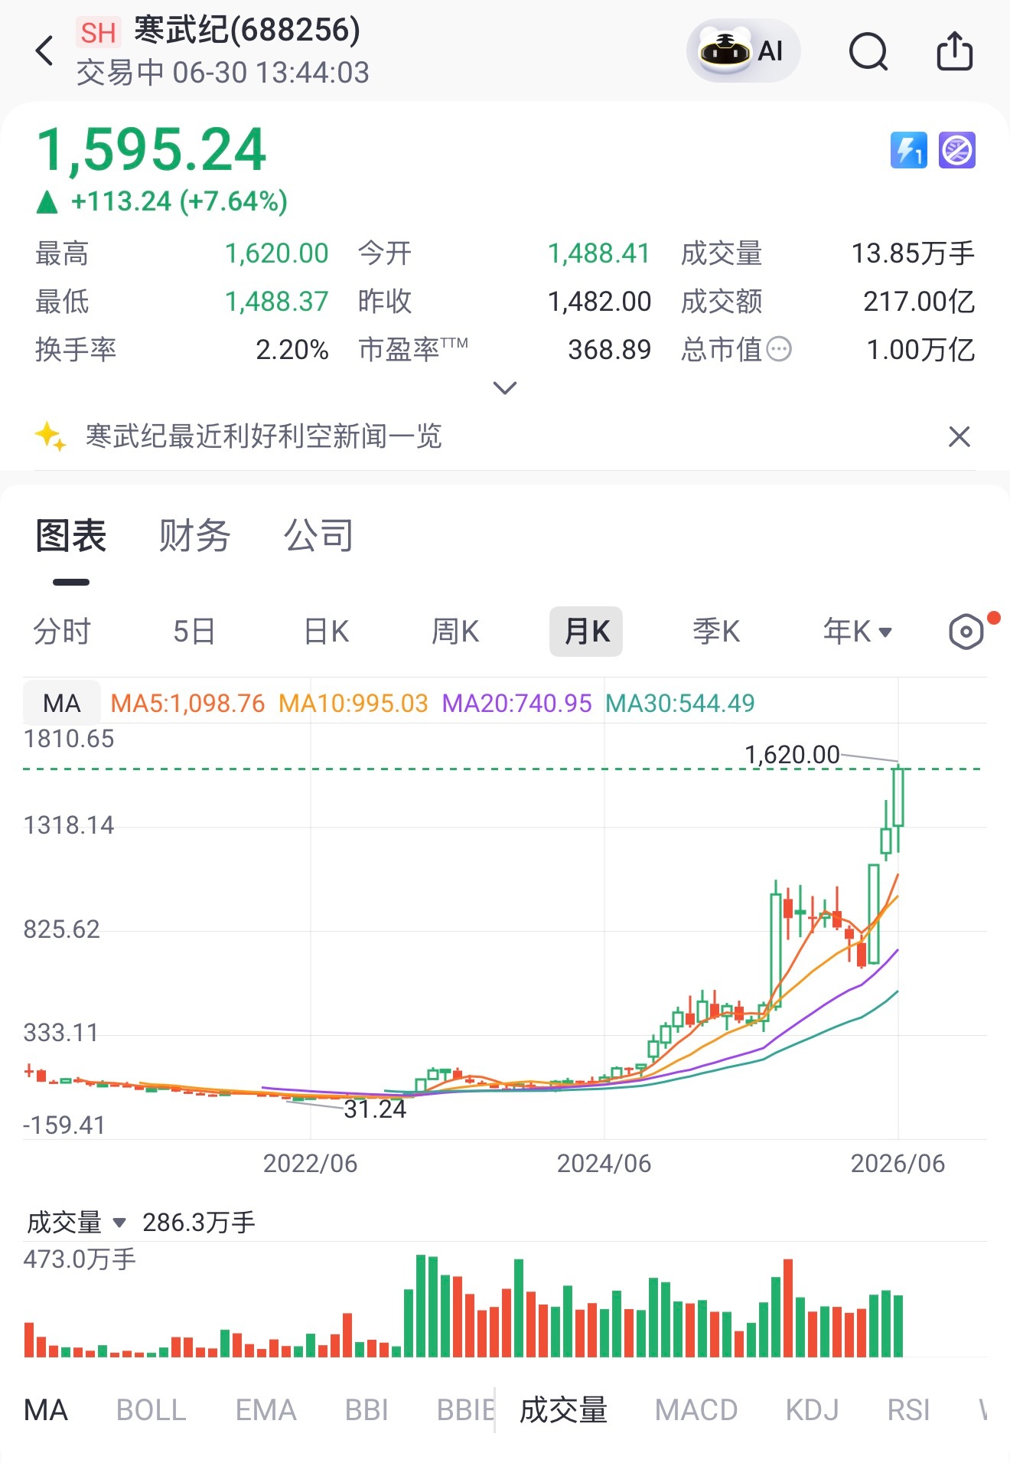
Task: Tap trading status 交易中 06-30 13:44:03
Action: pyautogui.click(x=223, y=73)
